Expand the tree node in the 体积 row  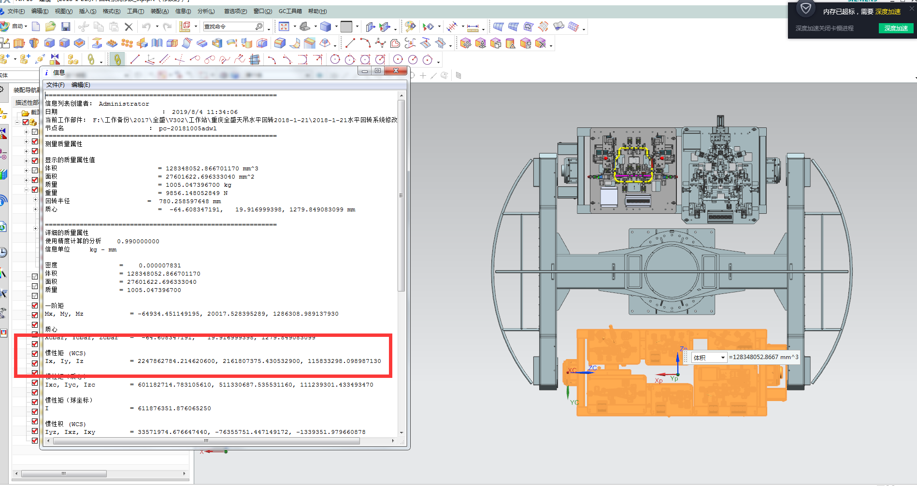coord(26,170)
